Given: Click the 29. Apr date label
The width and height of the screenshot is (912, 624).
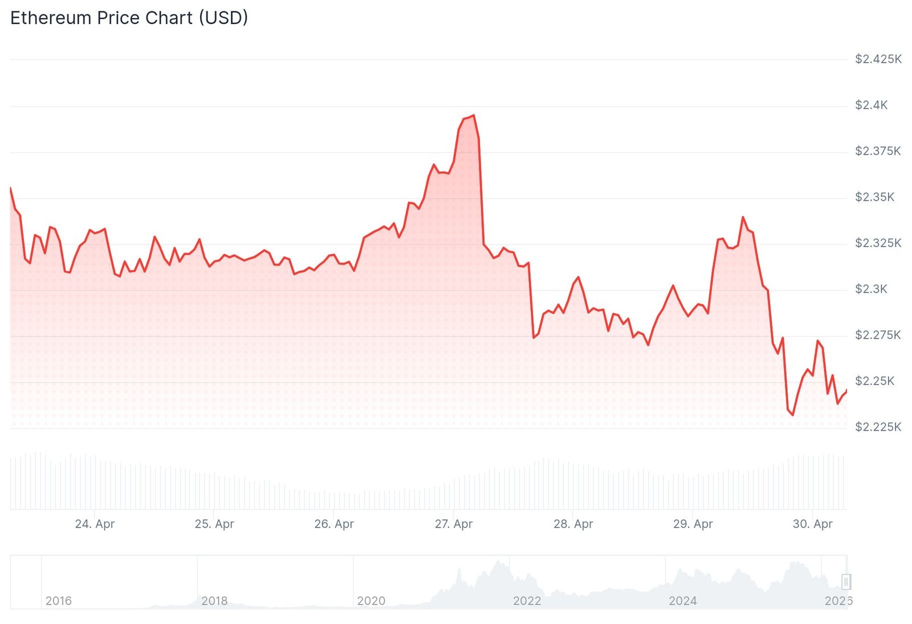Looking at the screenshot, I should point(693,524).
